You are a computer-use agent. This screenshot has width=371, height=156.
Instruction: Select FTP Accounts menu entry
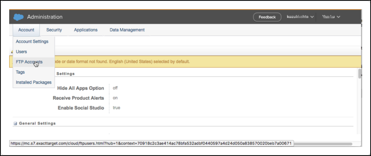(29, 62)
